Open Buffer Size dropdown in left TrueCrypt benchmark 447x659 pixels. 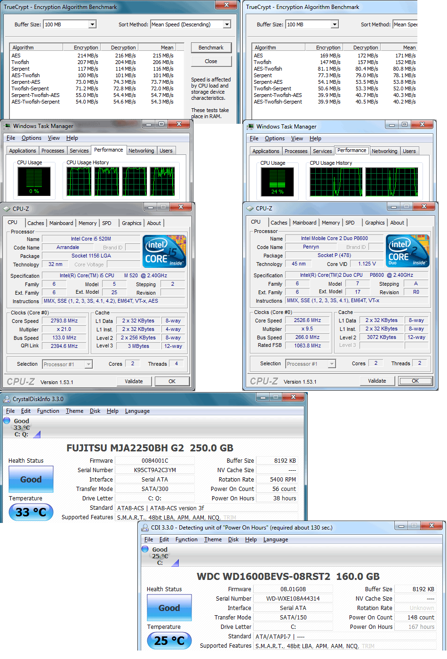coord(92,24)
